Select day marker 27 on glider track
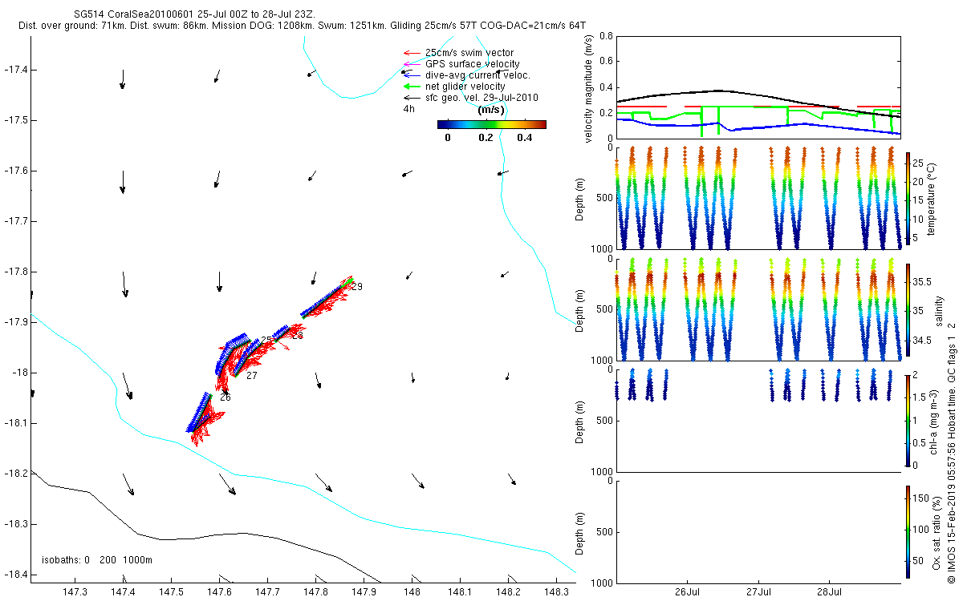Viewport: 963px width, 601px height. coord(252,376)
